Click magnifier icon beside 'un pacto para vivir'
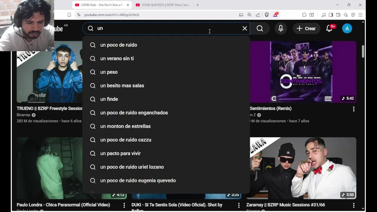Image resolution: width=377 pixels, height=212 pixels. coord(93,153)
